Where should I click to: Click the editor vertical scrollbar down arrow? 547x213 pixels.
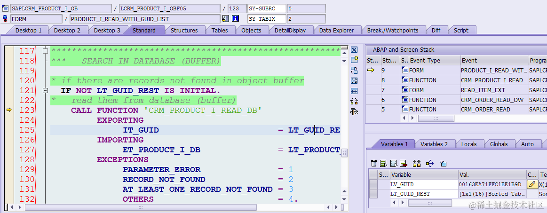pyautogui.click(x=344, y=199)
